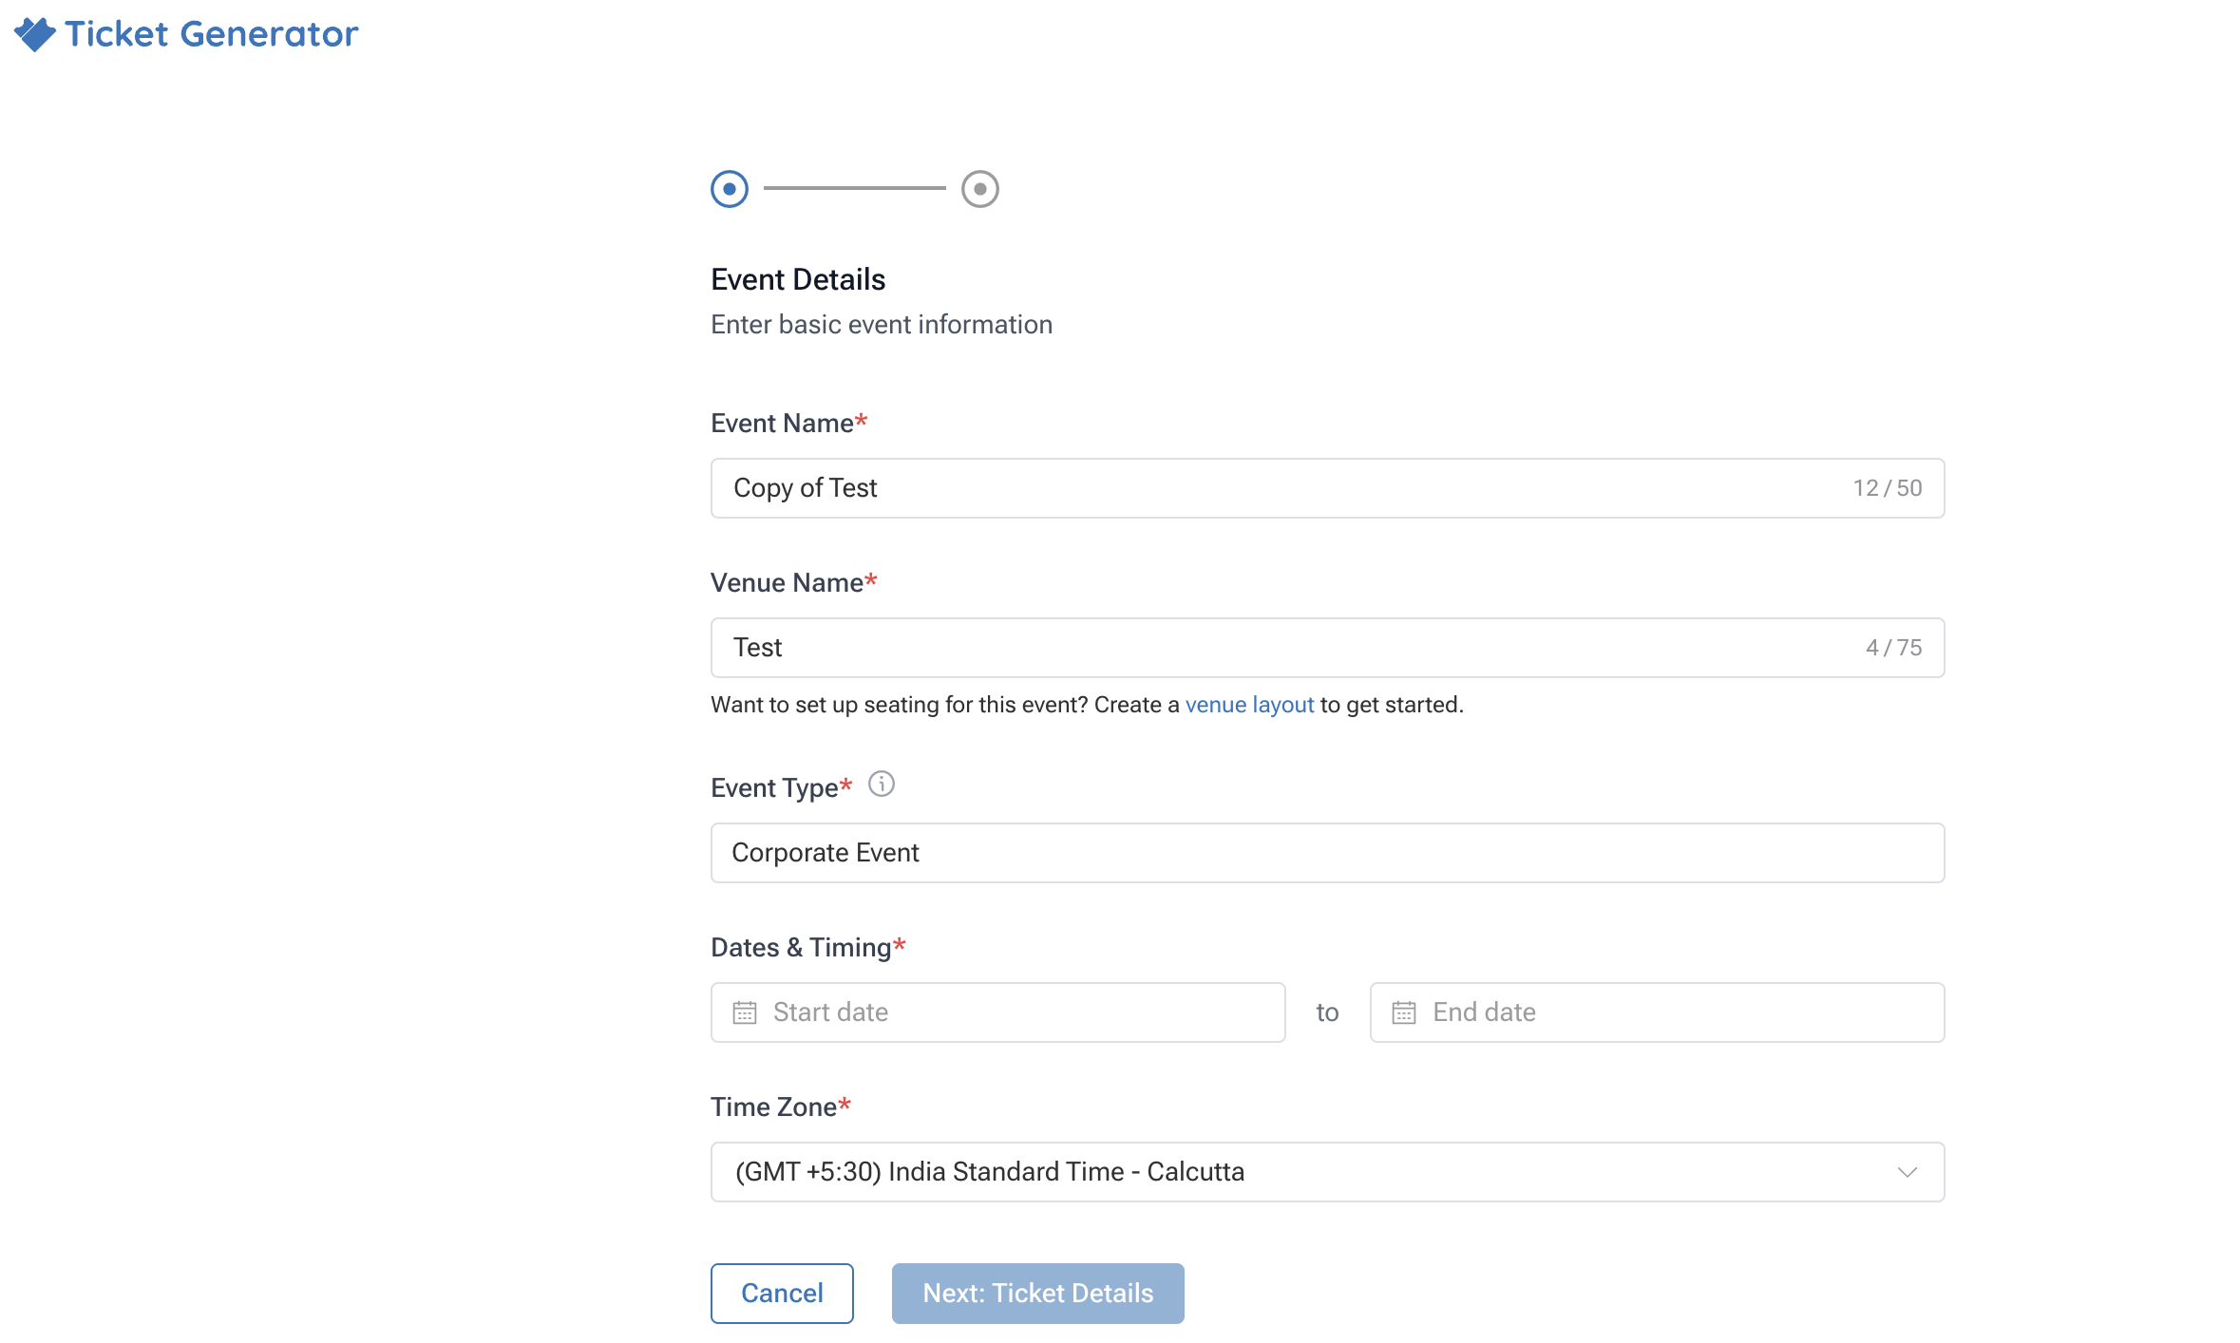Focus the Venue Name input field

coord(1327,648)
